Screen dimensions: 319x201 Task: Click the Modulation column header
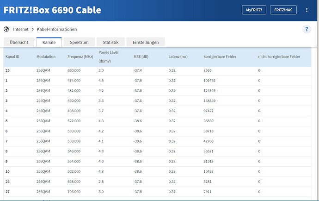coord(46,57)
